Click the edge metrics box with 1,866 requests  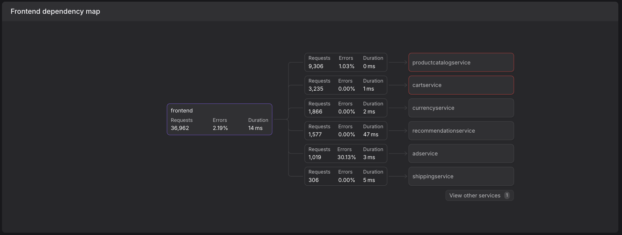(x=346, y=108)
